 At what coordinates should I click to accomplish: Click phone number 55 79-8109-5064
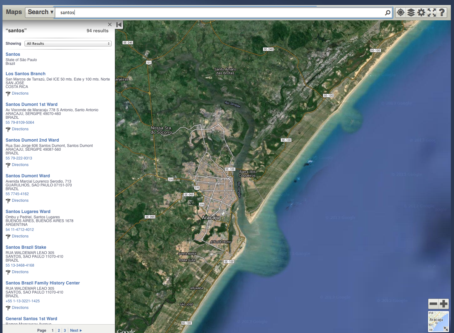20,122
